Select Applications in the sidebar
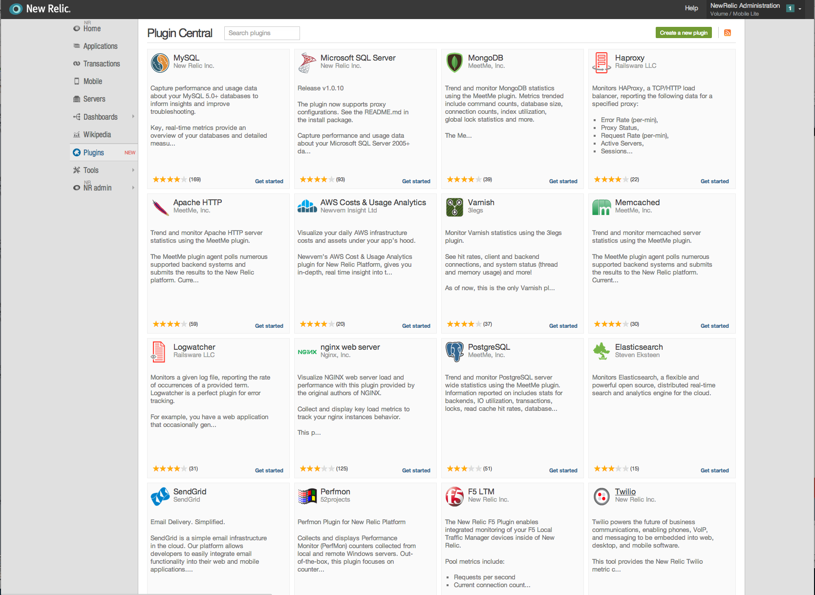Viewport: 815px width, 595px height. [100, 46]
